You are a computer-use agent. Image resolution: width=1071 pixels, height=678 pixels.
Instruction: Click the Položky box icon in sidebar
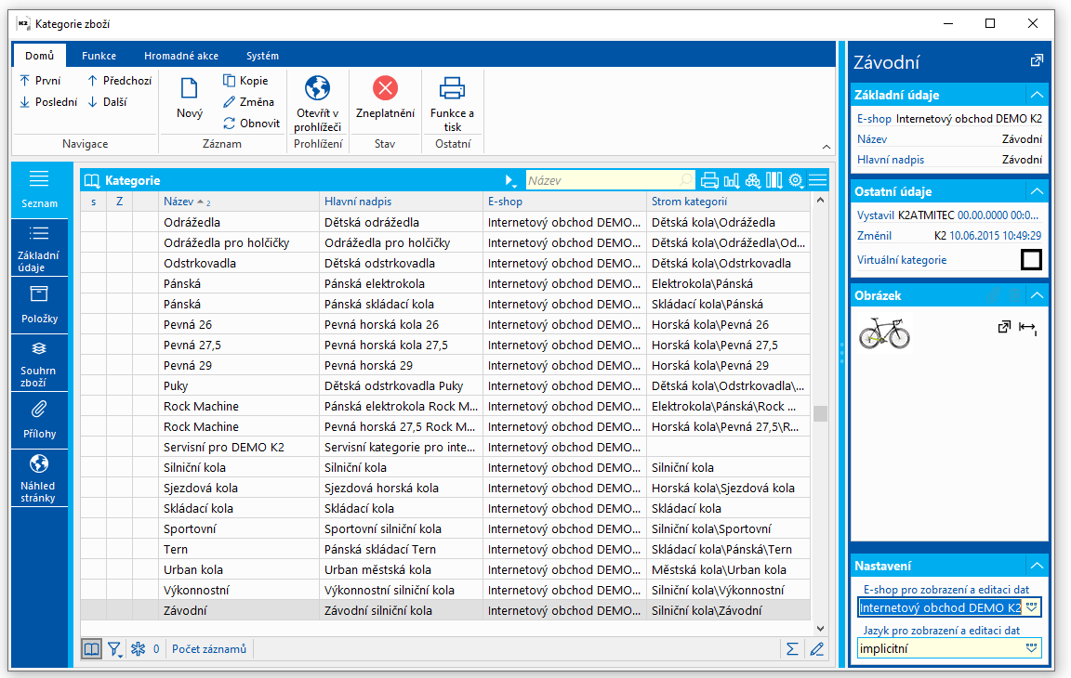[x=39, y=304]
